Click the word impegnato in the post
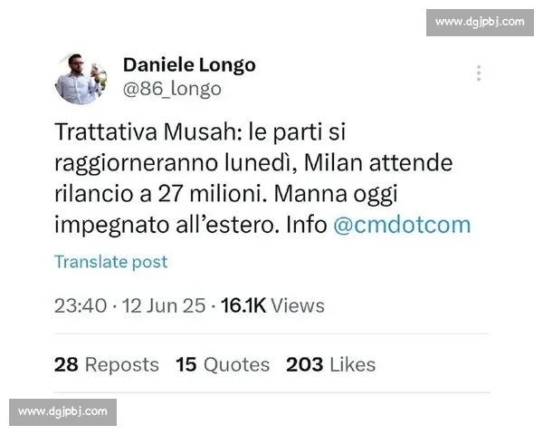Screen dimensions: 543x435 point(112,226)
